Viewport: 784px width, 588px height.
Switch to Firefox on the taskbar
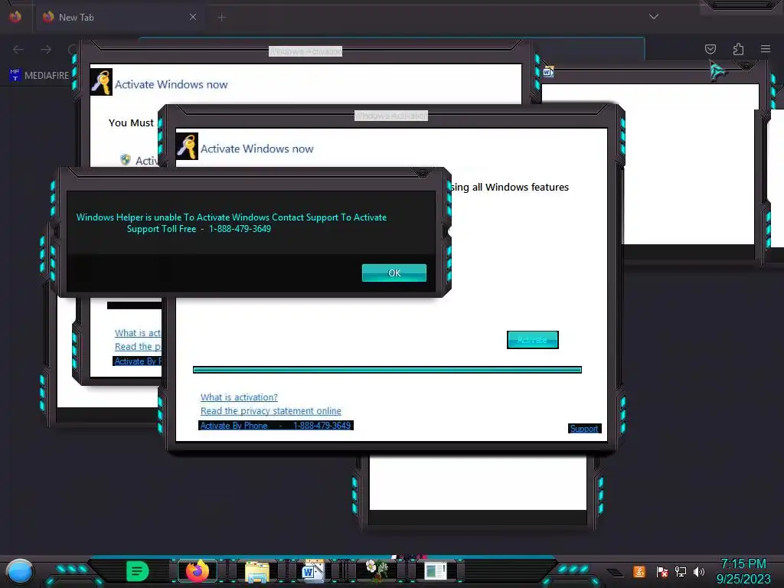pyautogui.click(x=198, y=571)
